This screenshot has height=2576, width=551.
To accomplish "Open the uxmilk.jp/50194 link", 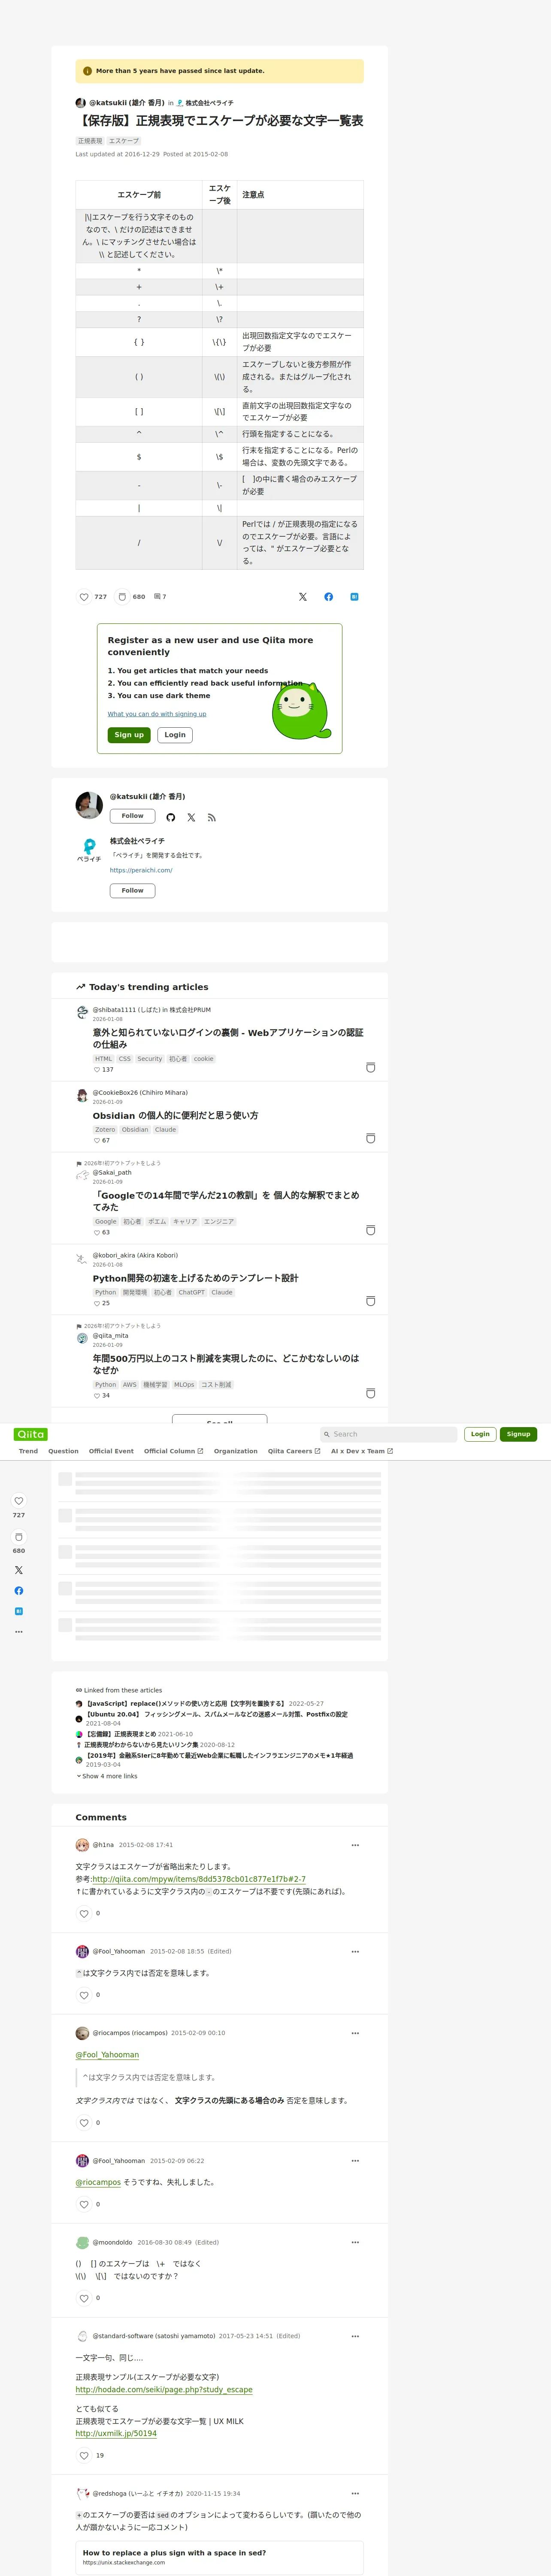I will pyautogui.click(x=116, y=2433).
